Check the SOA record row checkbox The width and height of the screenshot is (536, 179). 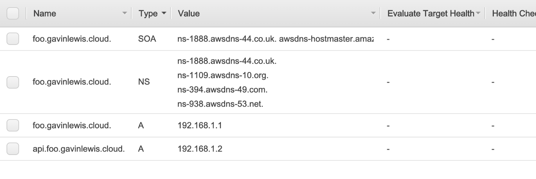13,39
